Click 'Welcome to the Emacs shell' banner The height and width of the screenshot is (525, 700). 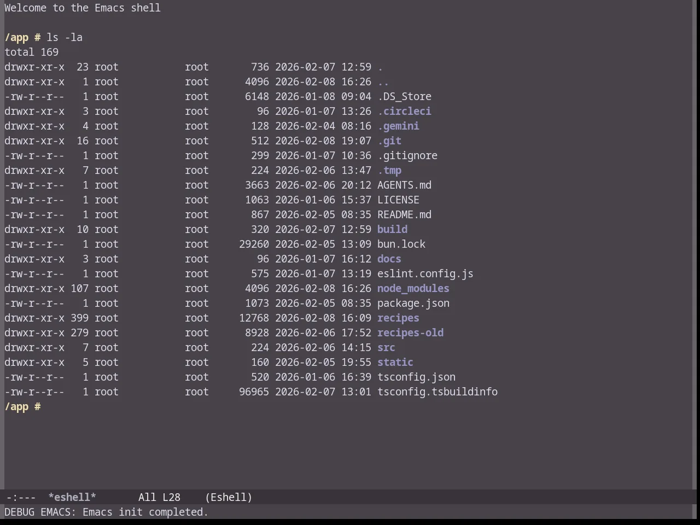[x=83, y=8]
